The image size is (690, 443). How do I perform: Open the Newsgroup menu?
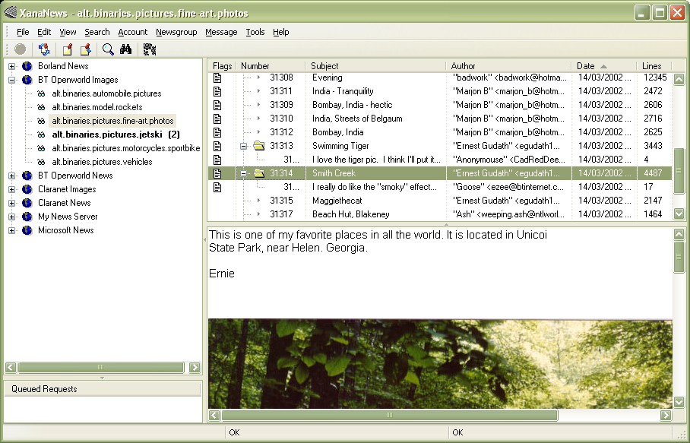176,32
